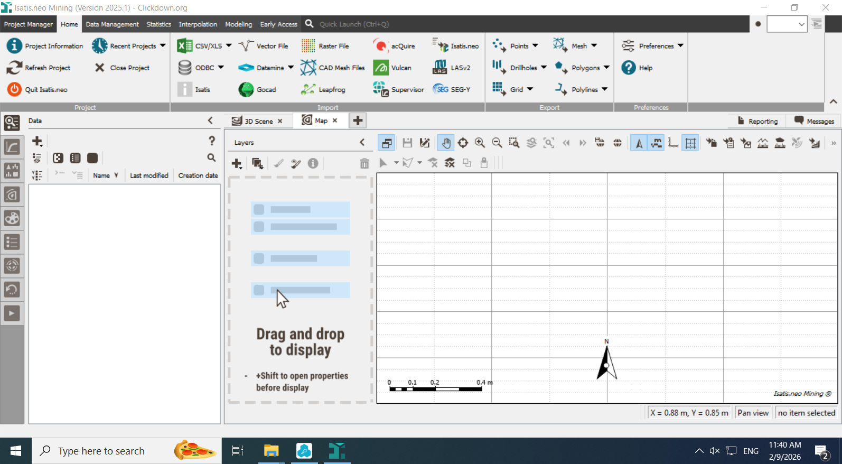Open the palette icon in left sidebar

click(x=12, y=218)
